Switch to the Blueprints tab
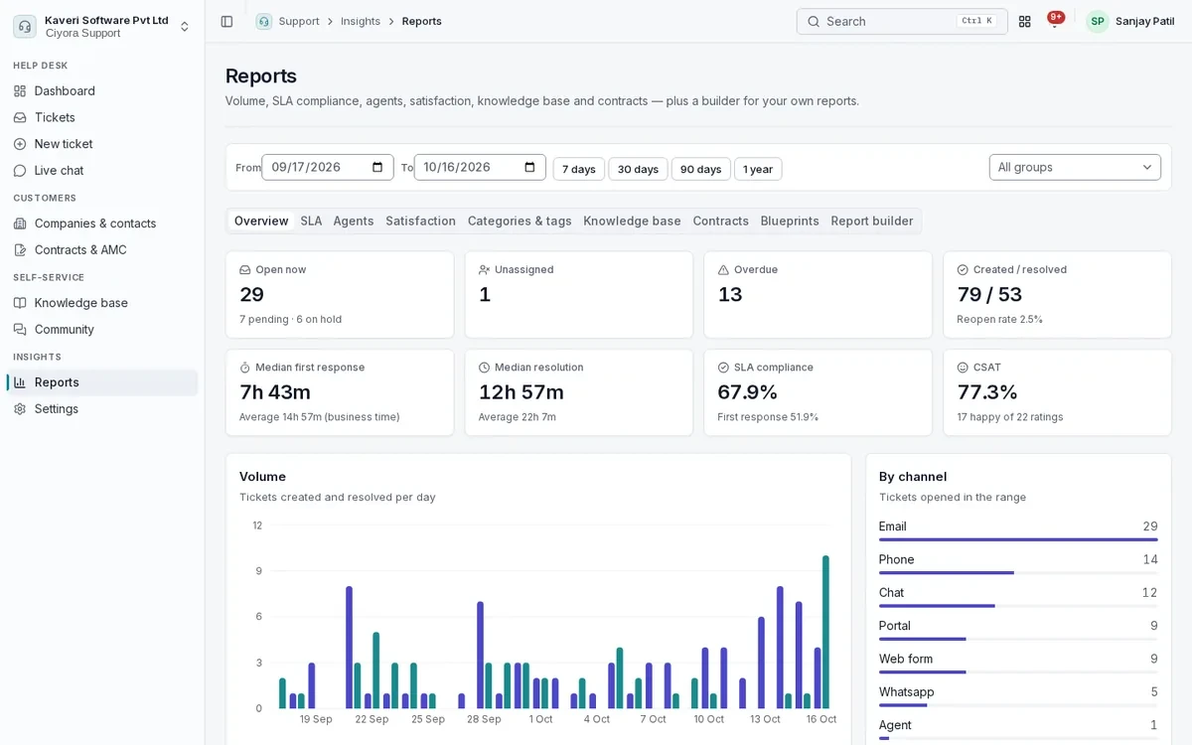 [x=790, y=221]
